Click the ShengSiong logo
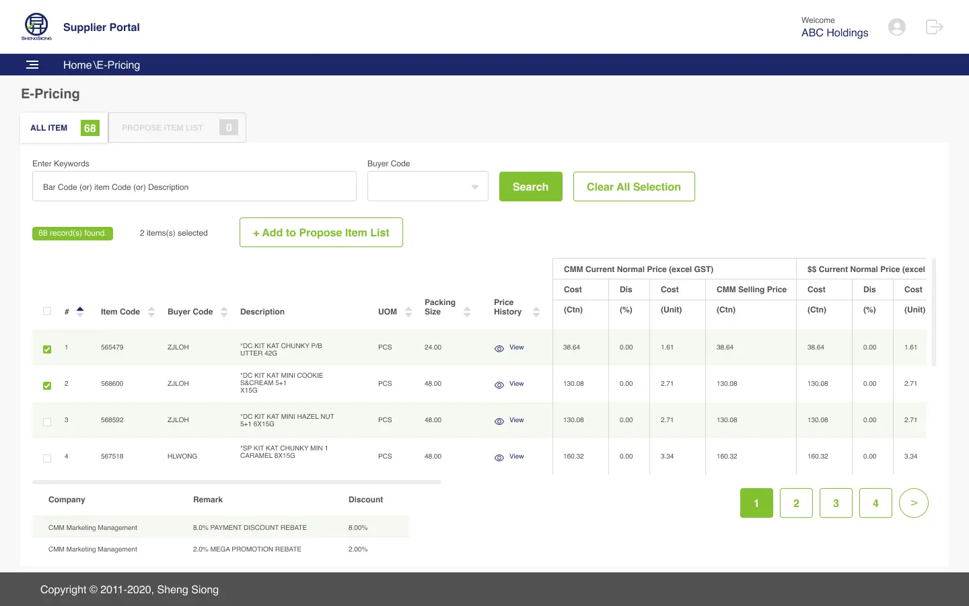Screen dimensions: 969x606 tap(36, 26)
